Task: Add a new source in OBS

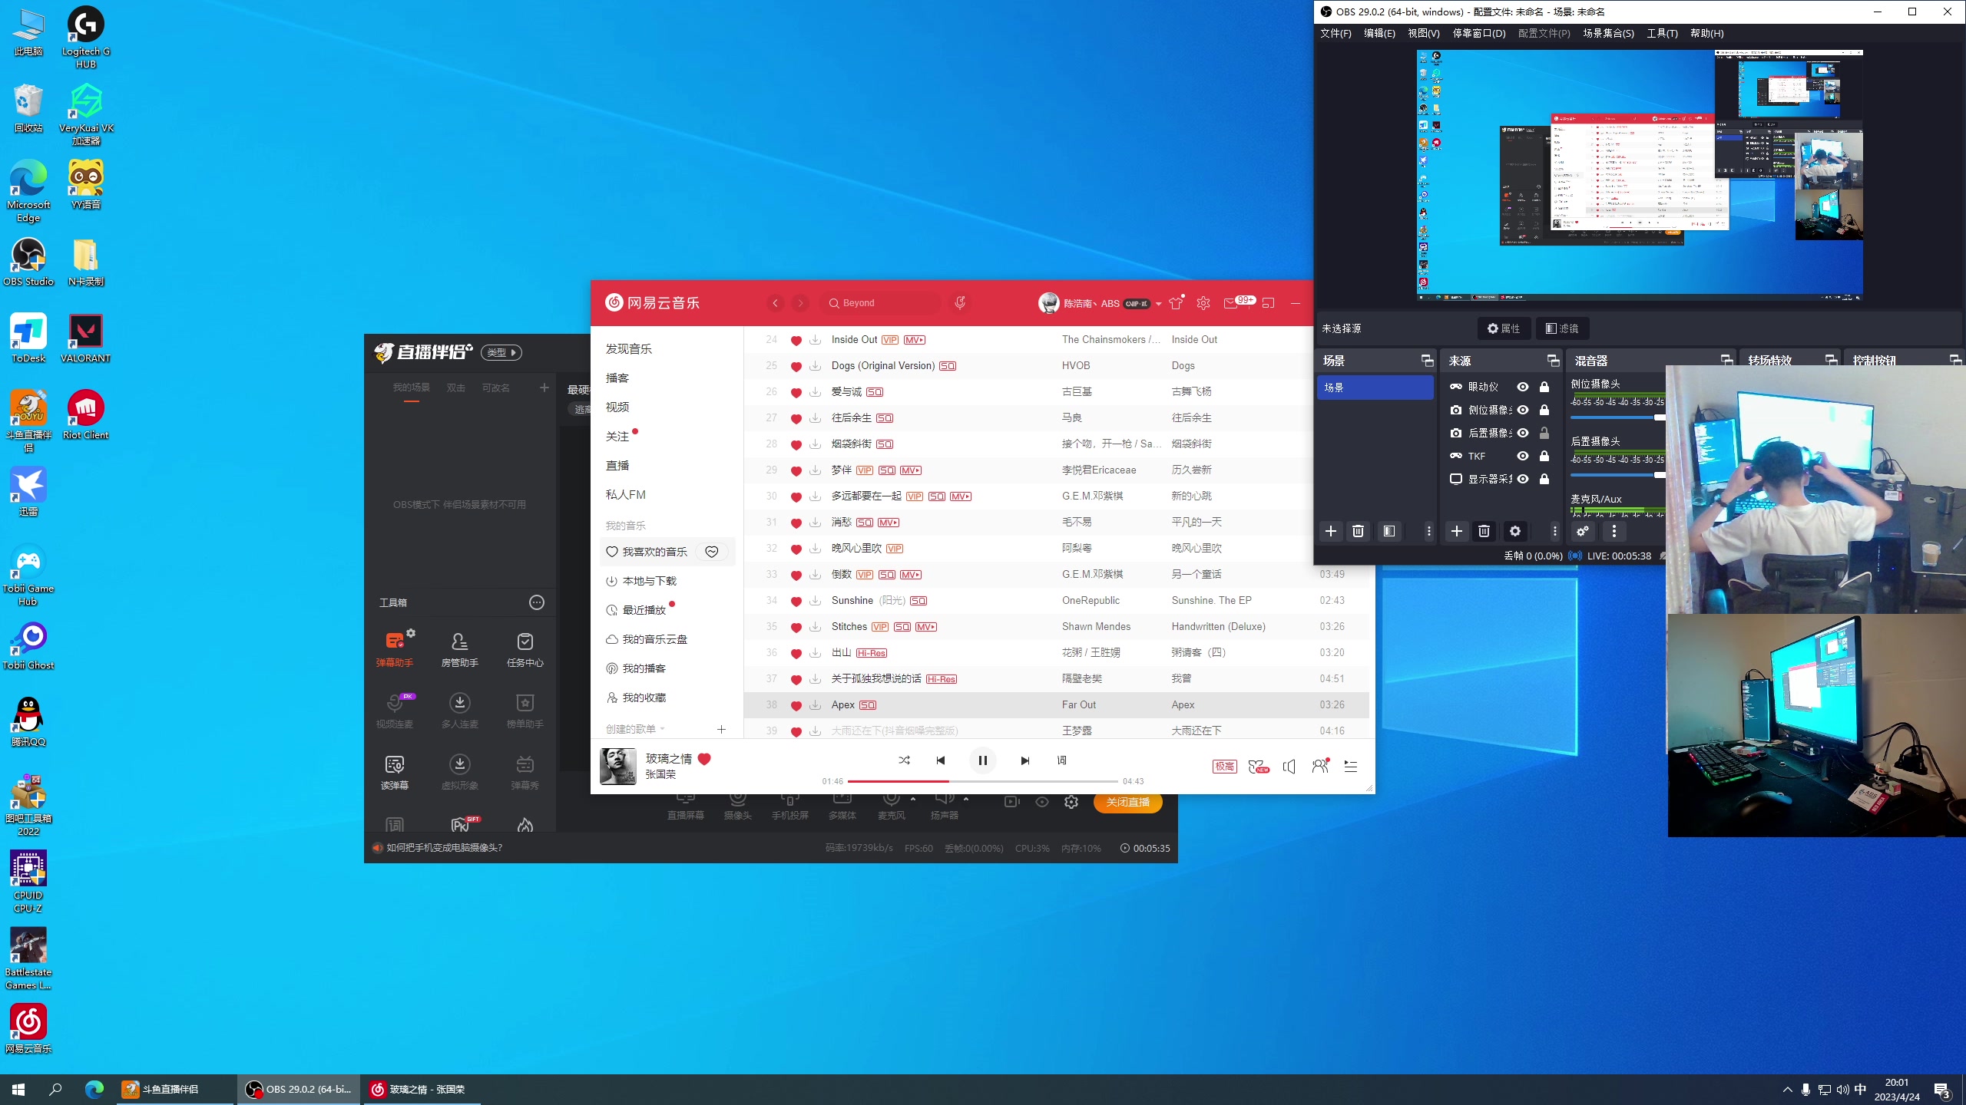Action: (x=1456, y=531)
